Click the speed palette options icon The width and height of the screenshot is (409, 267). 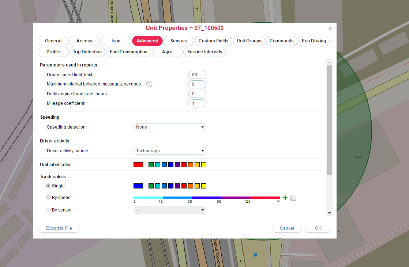click(x=293, y=198)
